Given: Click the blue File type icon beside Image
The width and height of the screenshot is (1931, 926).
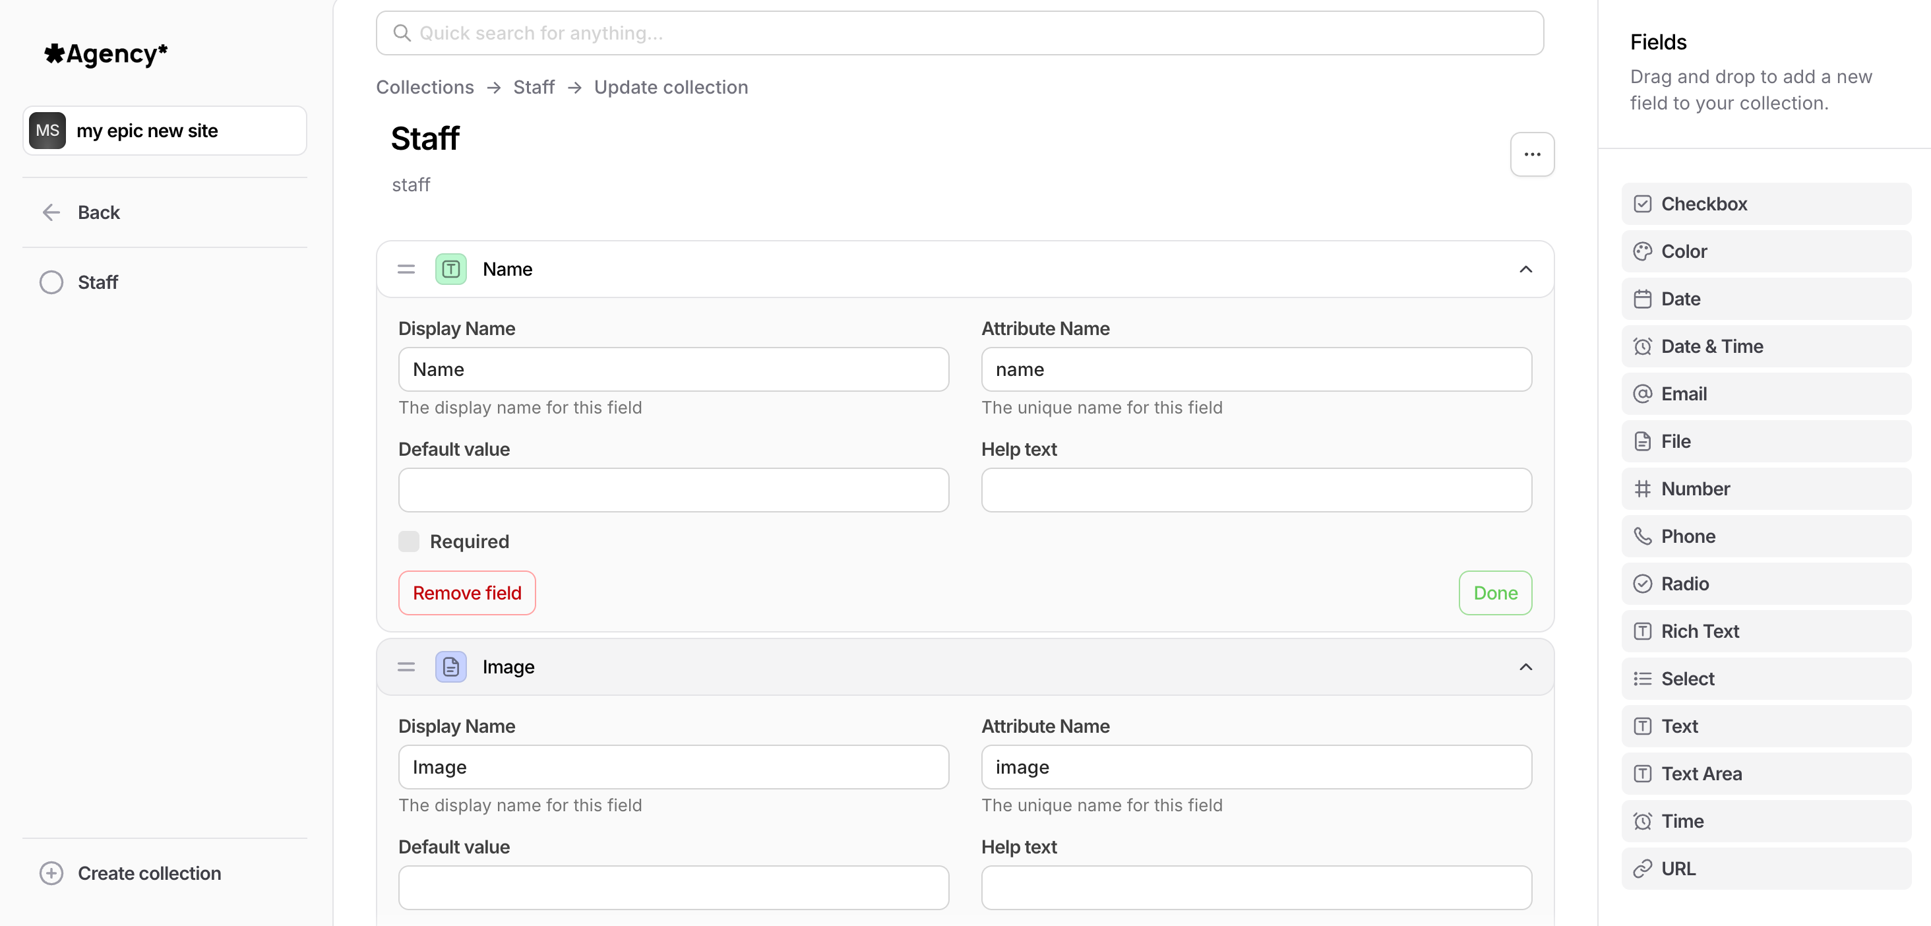Looking at the screenshot, I should pyautogui.click(x=450, y=667).
